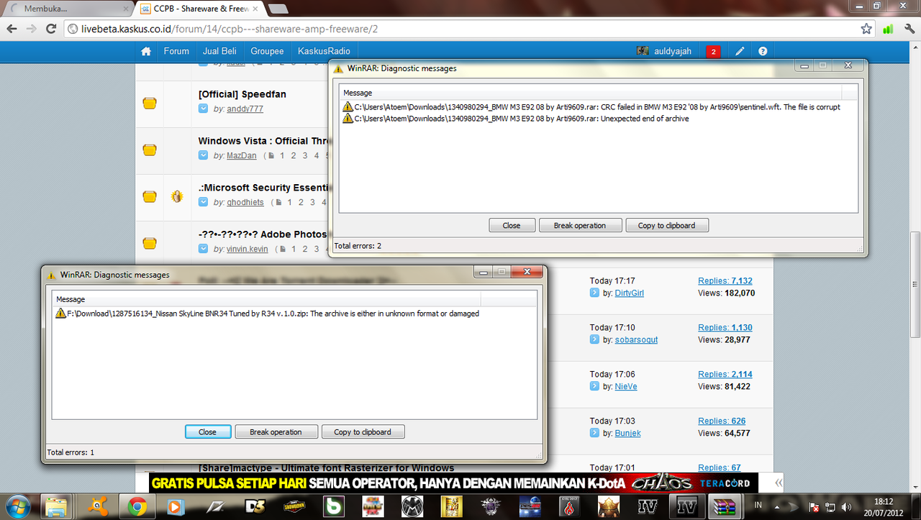Visit anddy777 user profile
921x520 pixels.
[245, 109]
